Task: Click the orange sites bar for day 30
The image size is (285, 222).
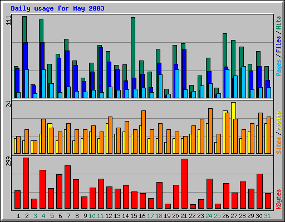Action: pos(261,133)
